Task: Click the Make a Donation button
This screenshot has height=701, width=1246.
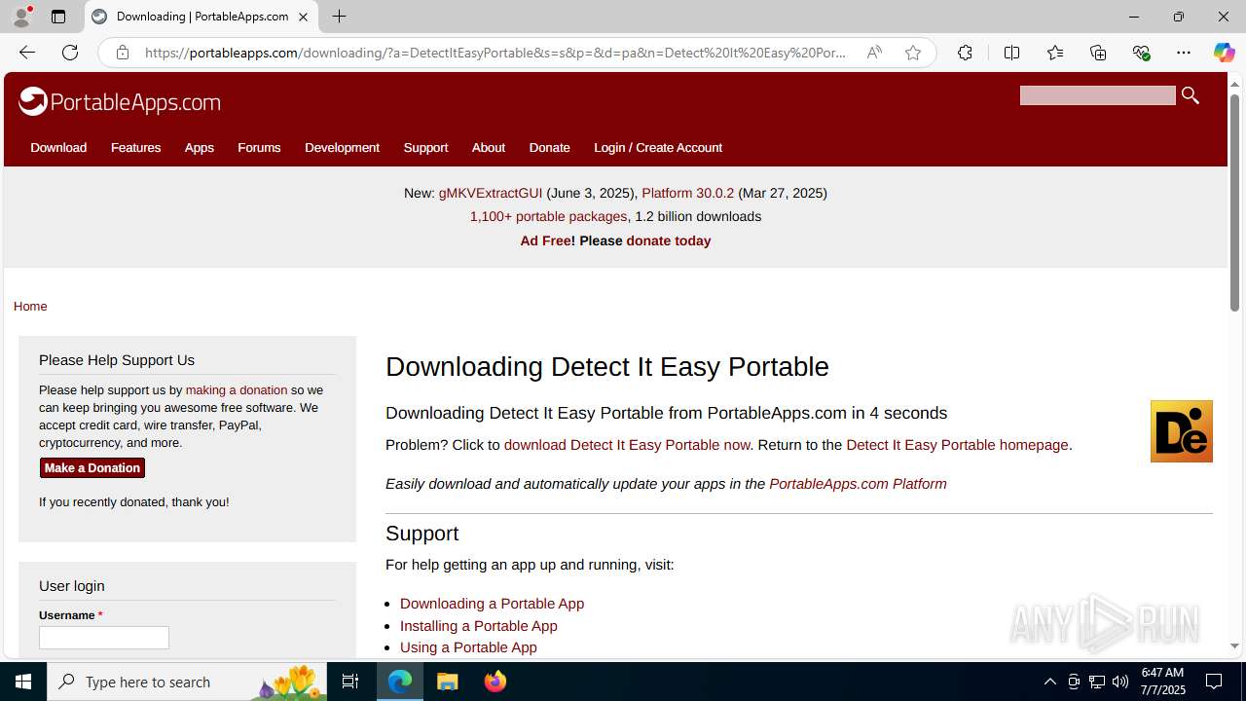Action: click(92, 468)
